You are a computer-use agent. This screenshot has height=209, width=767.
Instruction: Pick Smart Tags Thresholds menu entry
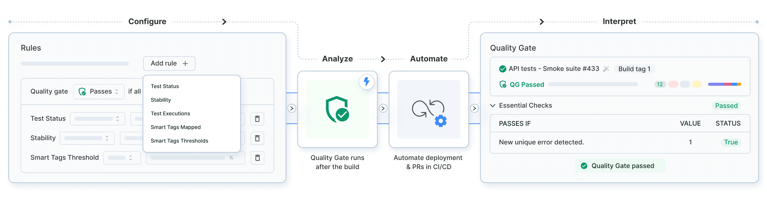coord(179,141)
